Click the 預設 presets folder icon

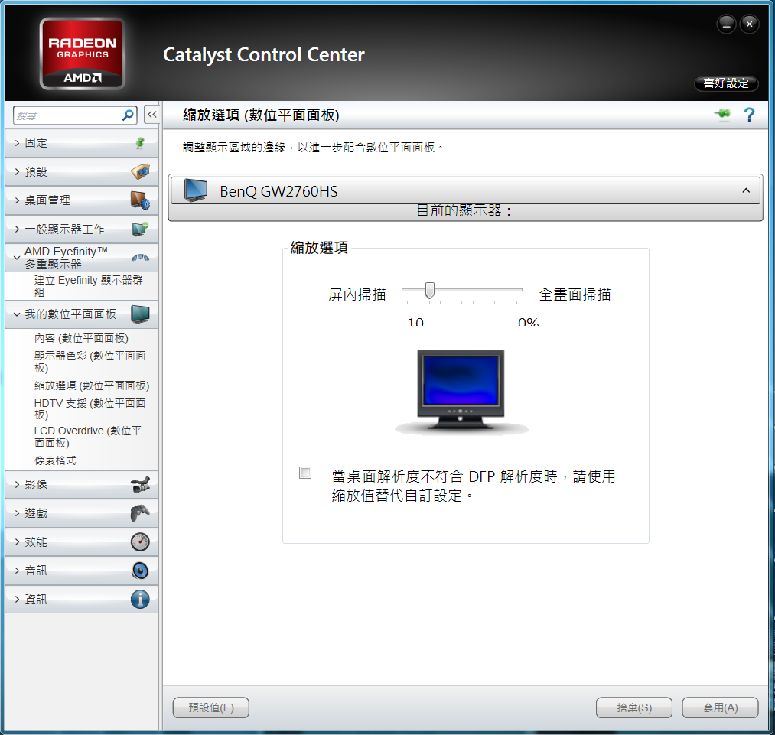click(140, 171)
